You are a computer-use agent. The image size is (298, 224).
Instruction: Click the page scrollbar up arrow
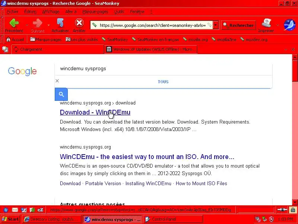(x=295, y=57)
